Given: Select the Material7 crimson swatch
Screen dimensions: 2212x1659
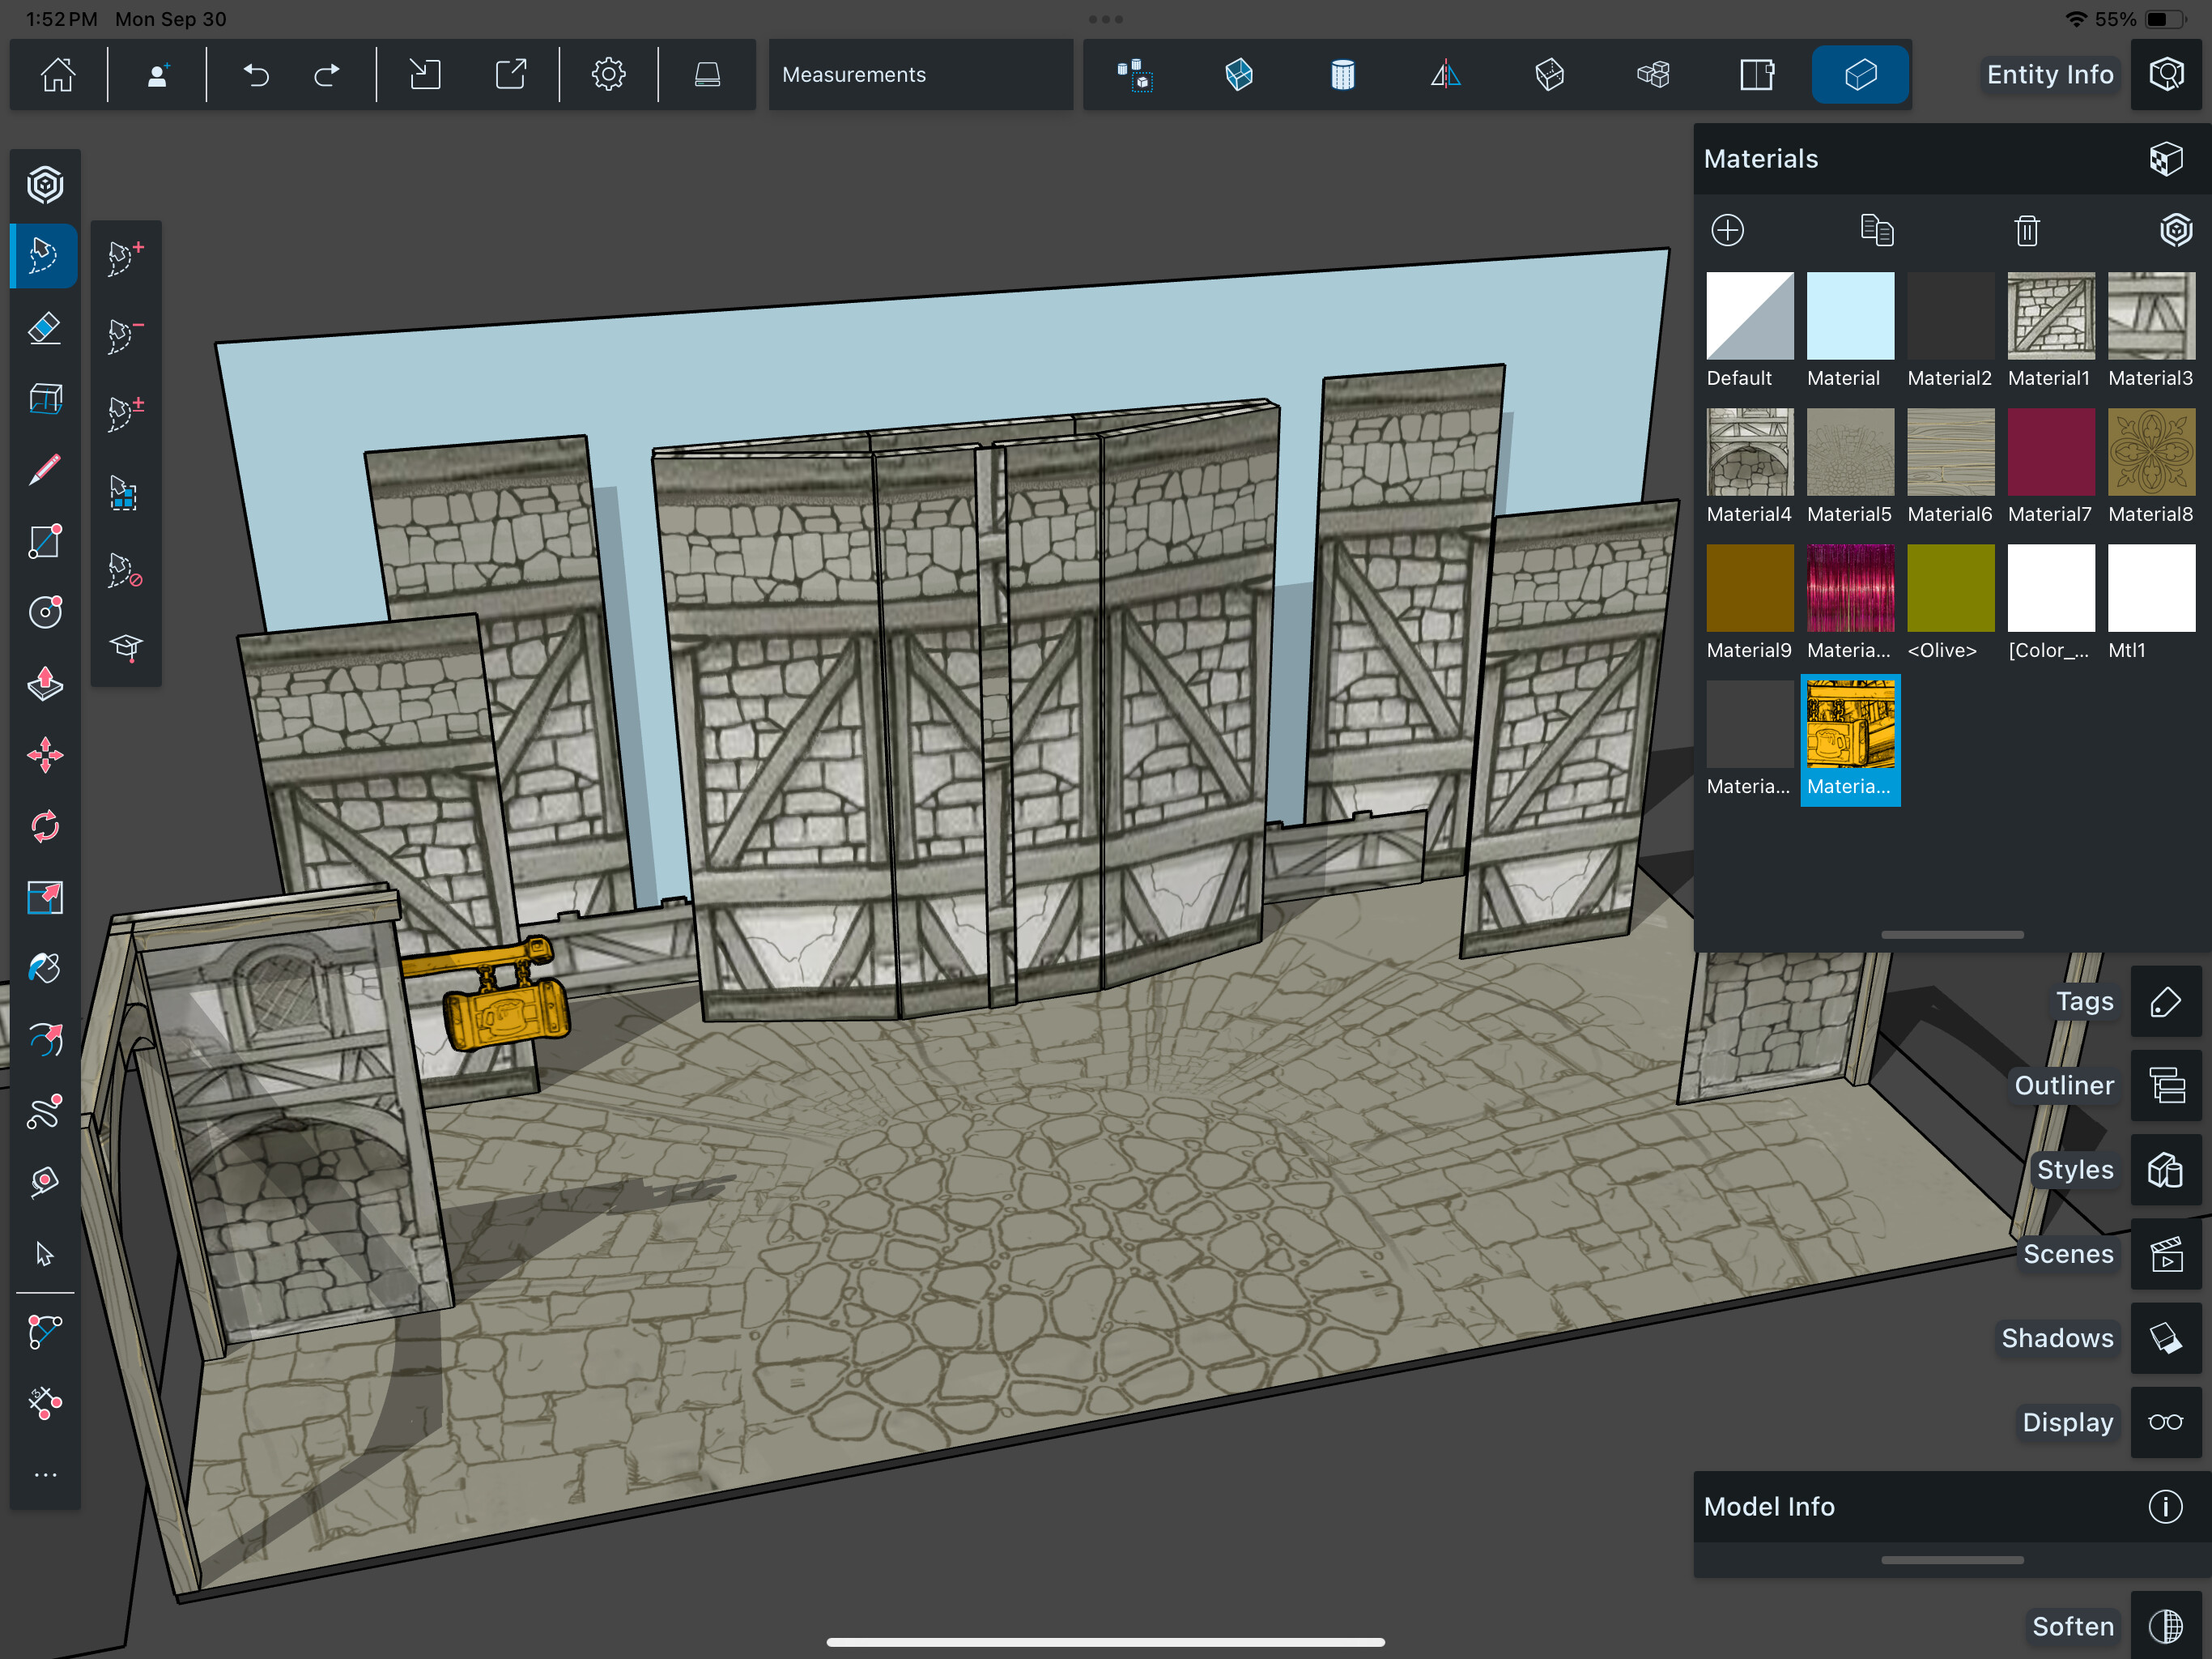Looking at the screenshot, I should point(2050,452).
